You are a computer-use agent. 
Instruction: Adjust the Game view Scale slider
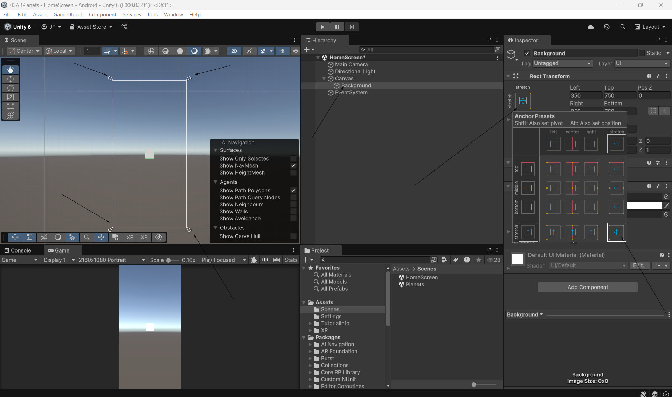tap(168, 260)
